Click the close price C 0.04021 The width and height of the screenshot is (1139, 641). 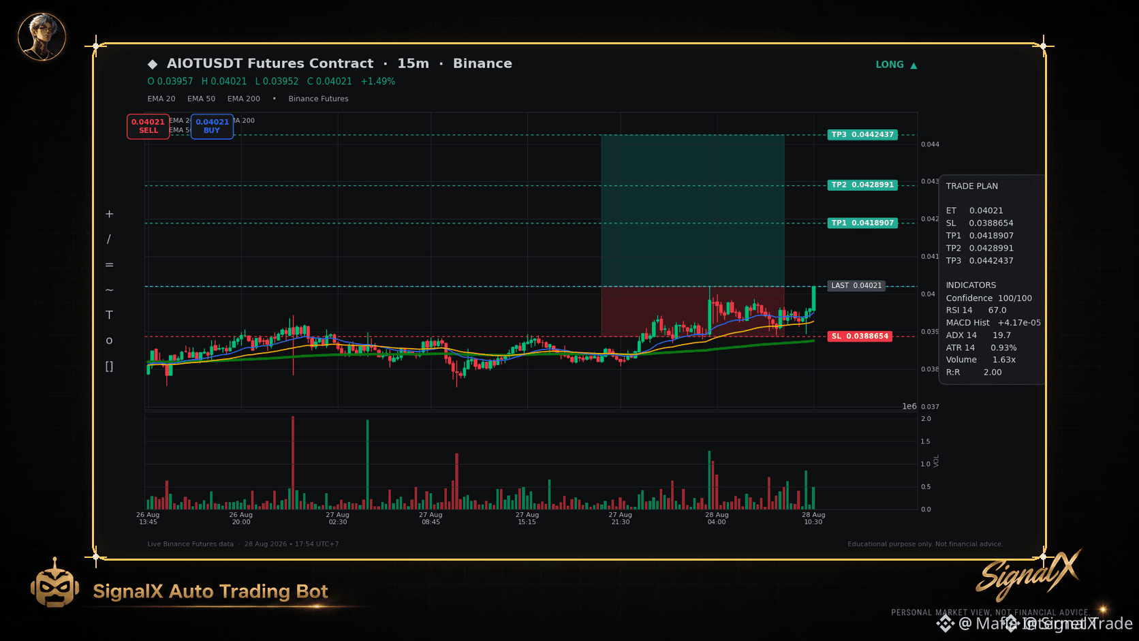coord(330,81)
